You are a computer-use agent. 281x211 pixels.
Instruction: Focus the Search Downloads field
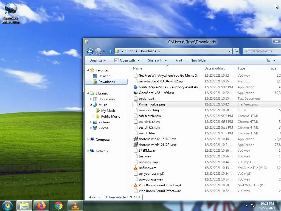(262, 51)
